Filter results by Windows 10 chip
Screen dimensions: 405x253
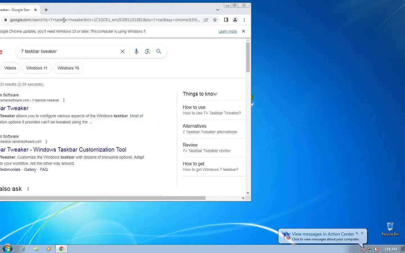click(x=68, y=68)
